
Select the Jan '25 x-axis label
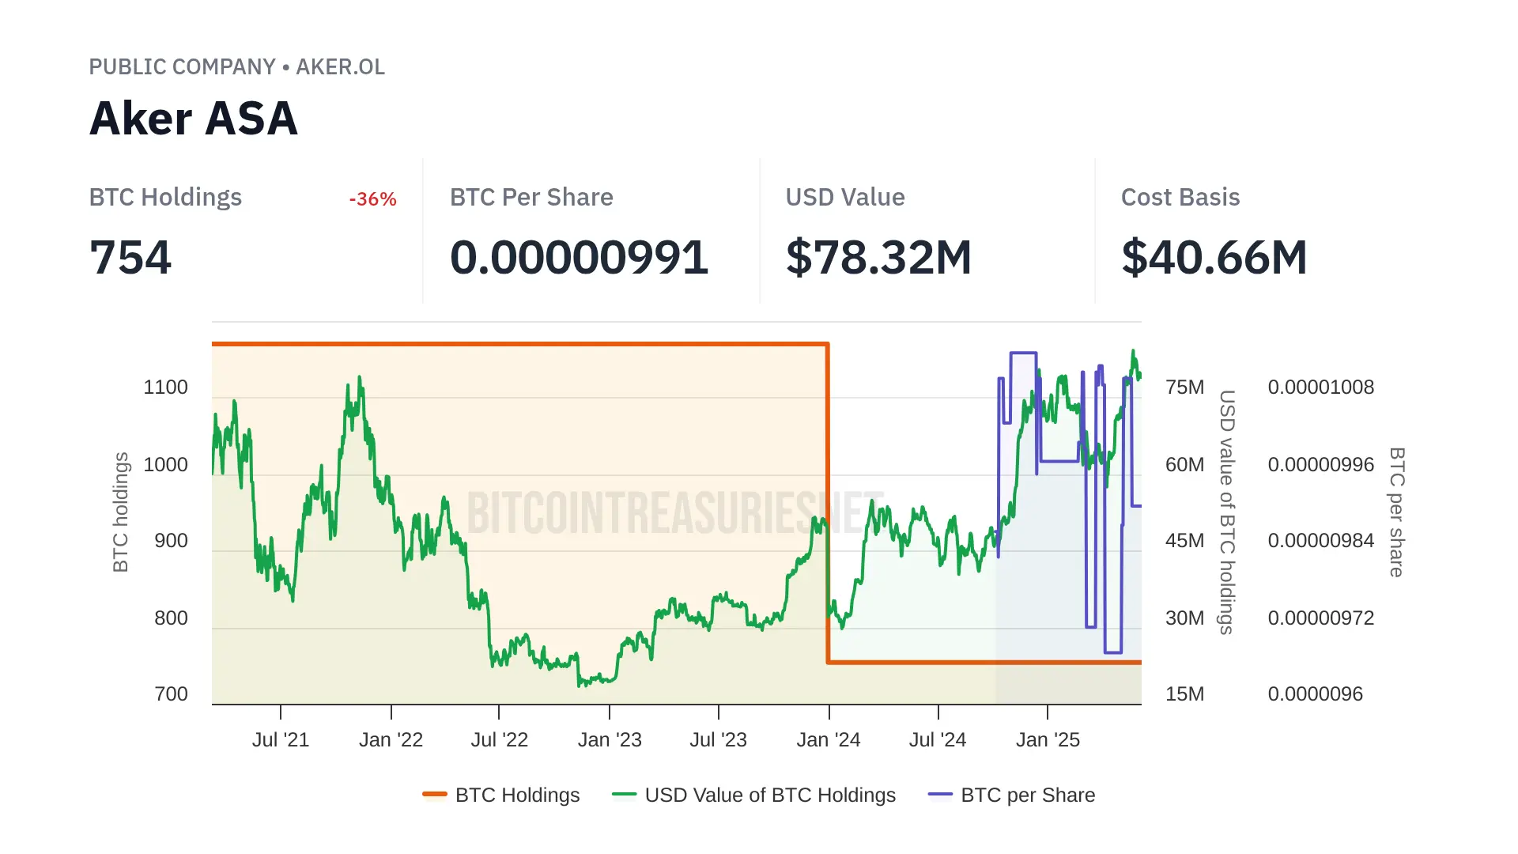pyautogui.click(x=1048, y=740)
